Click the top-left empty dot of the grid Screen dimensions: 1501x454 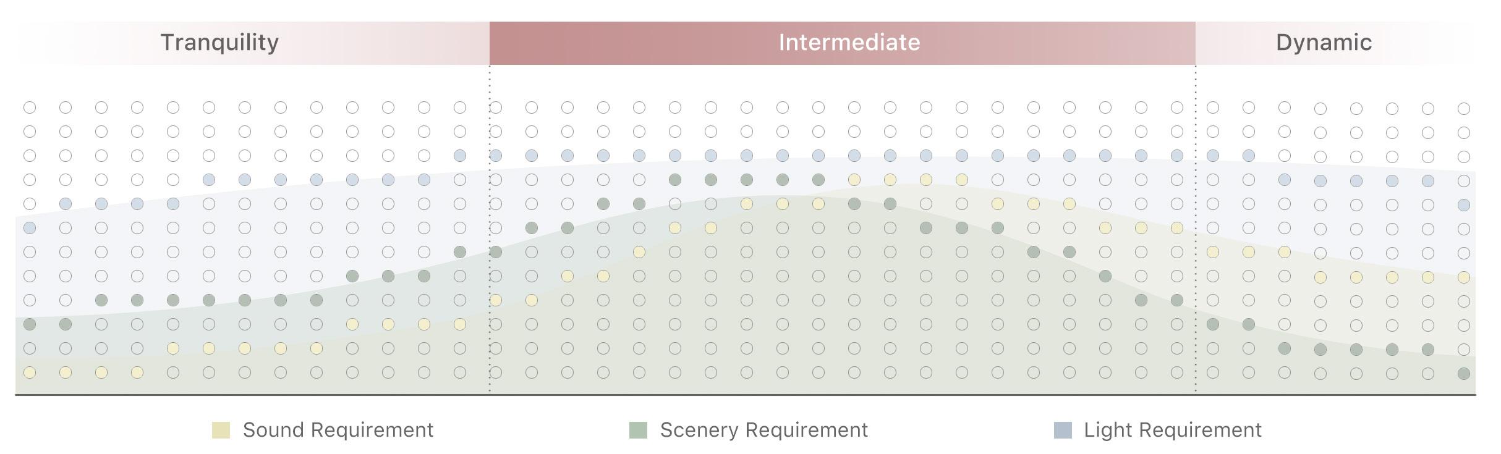pyautogui.click(x=30, y=107)
